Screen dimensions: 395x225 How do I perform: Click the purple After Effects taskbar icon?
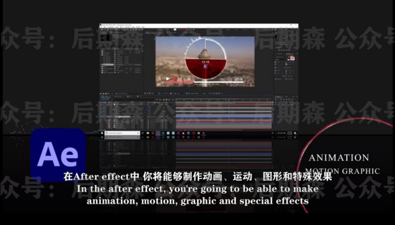pos(158,133)
